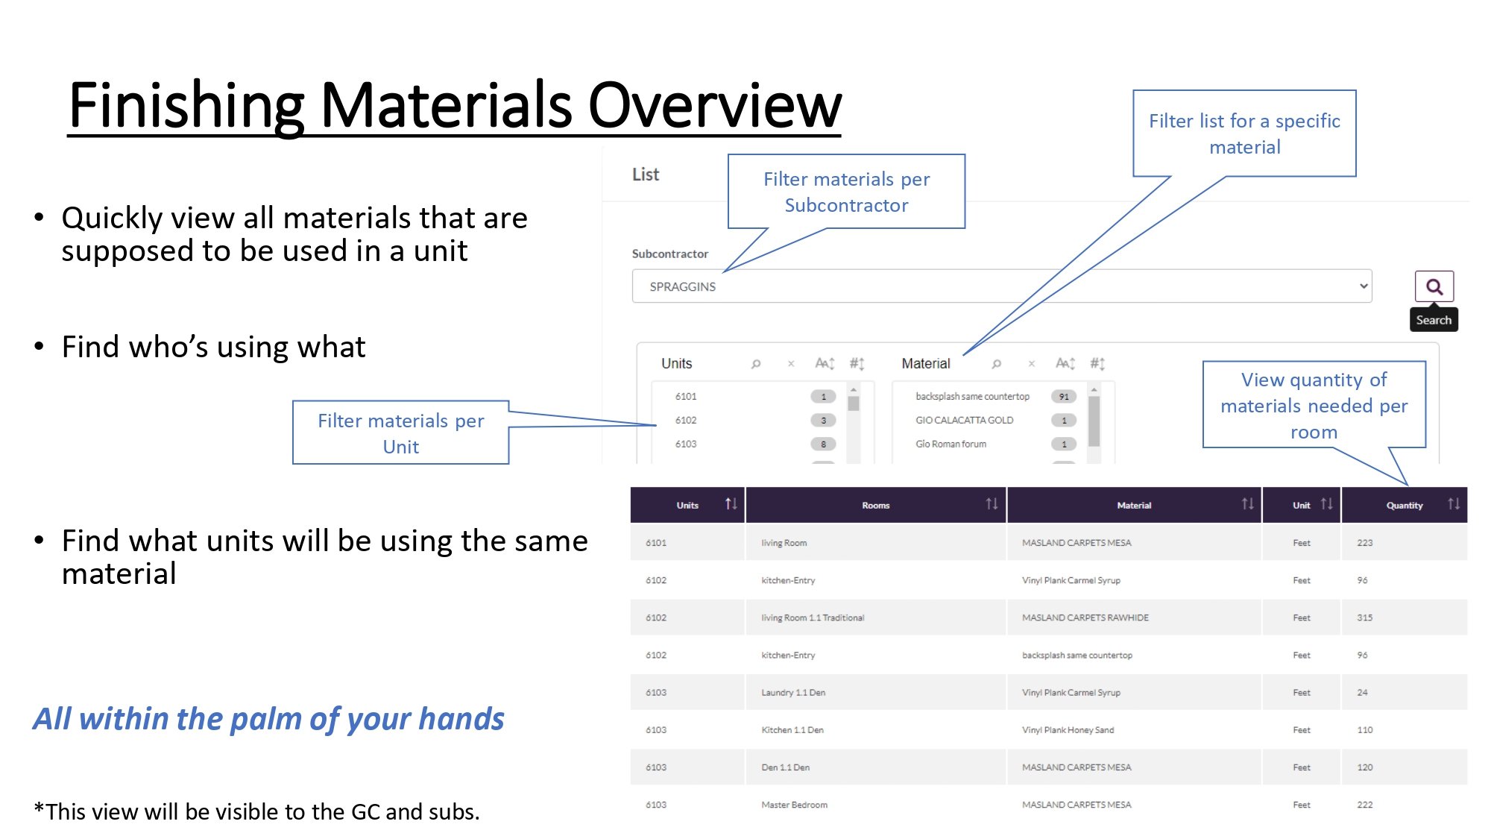The image size is (1491, 839).
Task: Sort Units filter alphabetically
Action: point(825,364)
